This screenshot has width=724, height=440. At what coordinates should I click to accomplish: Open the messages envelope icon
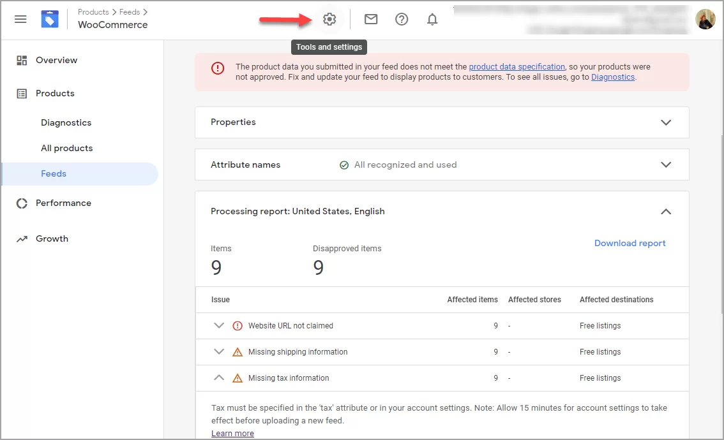point(370,19)
